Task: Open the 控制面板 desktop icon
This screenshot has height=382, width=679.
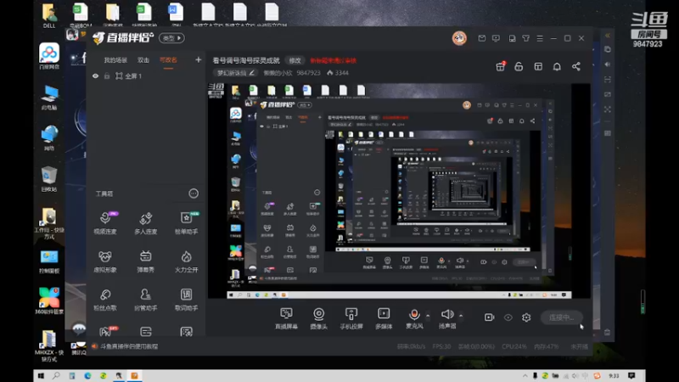Action: (49, 261)
